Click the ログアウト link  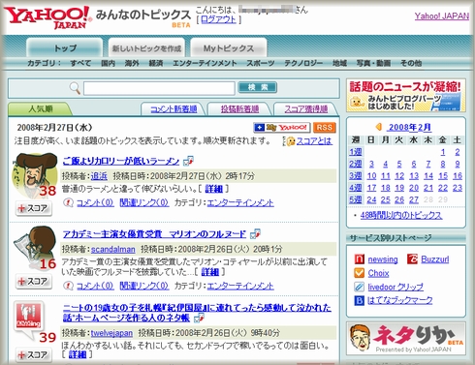coord(218,19)
